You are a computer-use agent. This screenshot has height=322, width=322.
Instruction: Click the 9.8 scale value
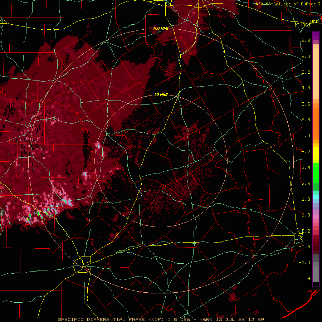[x=306, y=40]
